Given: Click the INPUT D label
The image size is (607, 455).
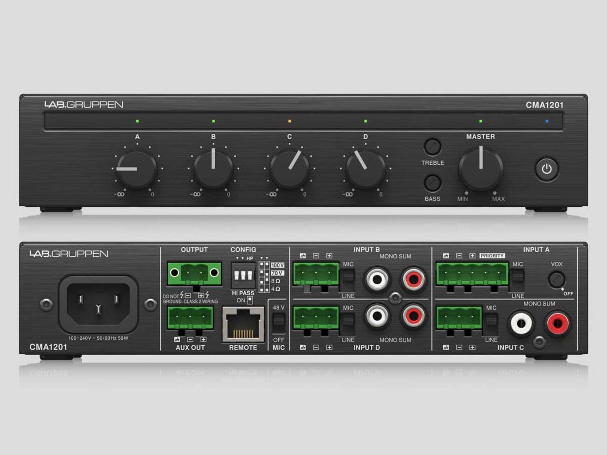Looking at the screenshot, I should pyautogui.click(x=367, y=348).
